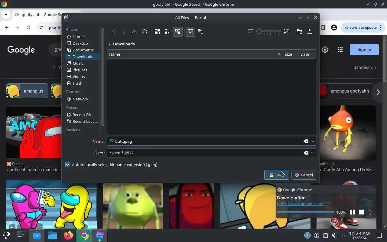Collapse the Chrome download notification

[x=372, y=190]
